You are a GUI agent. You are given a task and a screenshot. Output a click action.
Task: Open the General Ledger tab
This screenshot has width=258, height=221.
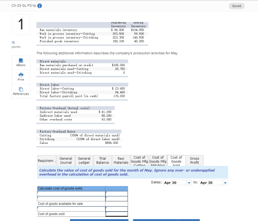click(x=84, y=160)
